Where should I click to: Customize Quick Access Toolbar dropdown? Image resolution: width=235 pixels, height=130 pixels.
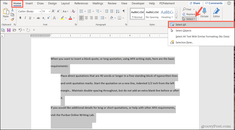point(34,30)
